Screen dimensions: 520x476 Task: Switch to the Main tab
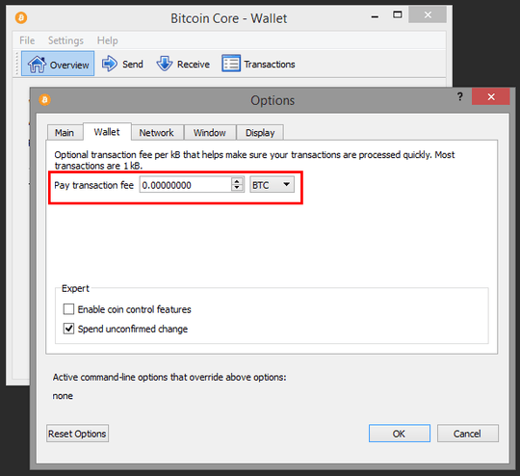[65, 133]
